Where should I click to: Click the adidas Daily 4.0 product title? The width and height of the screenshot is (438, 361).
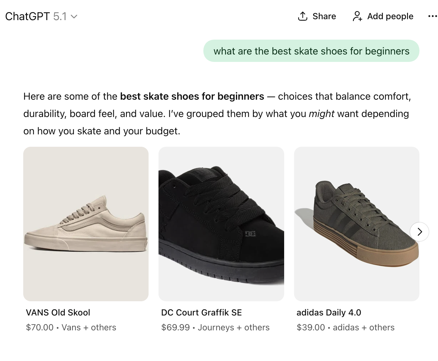[x=329, y=312]
